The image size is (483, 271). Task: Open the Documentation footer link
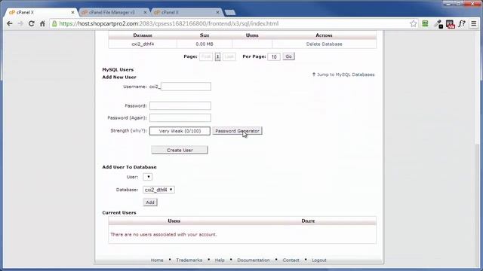tap(254, 260)
